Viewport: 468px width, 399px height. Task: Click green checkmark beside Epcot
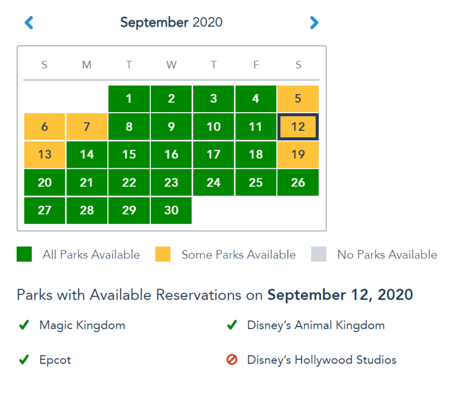point(24,360)
